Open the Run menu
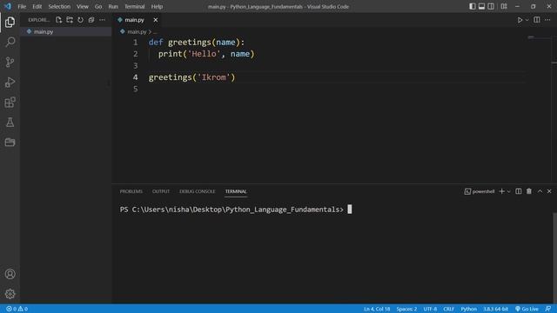The width and height of the screenshot is (557, 313). (113, 6)
